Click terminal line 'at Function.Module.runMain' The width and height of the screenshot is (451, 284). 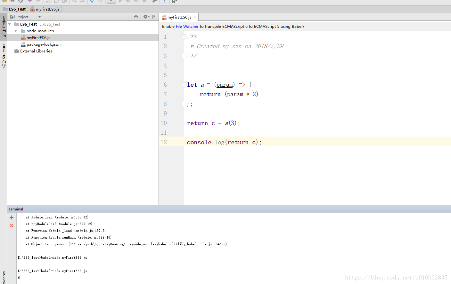69,237
